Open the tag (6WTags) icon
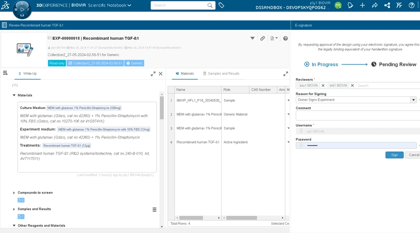The width and height of the screenshot is (420, 233). pos(221,5)
